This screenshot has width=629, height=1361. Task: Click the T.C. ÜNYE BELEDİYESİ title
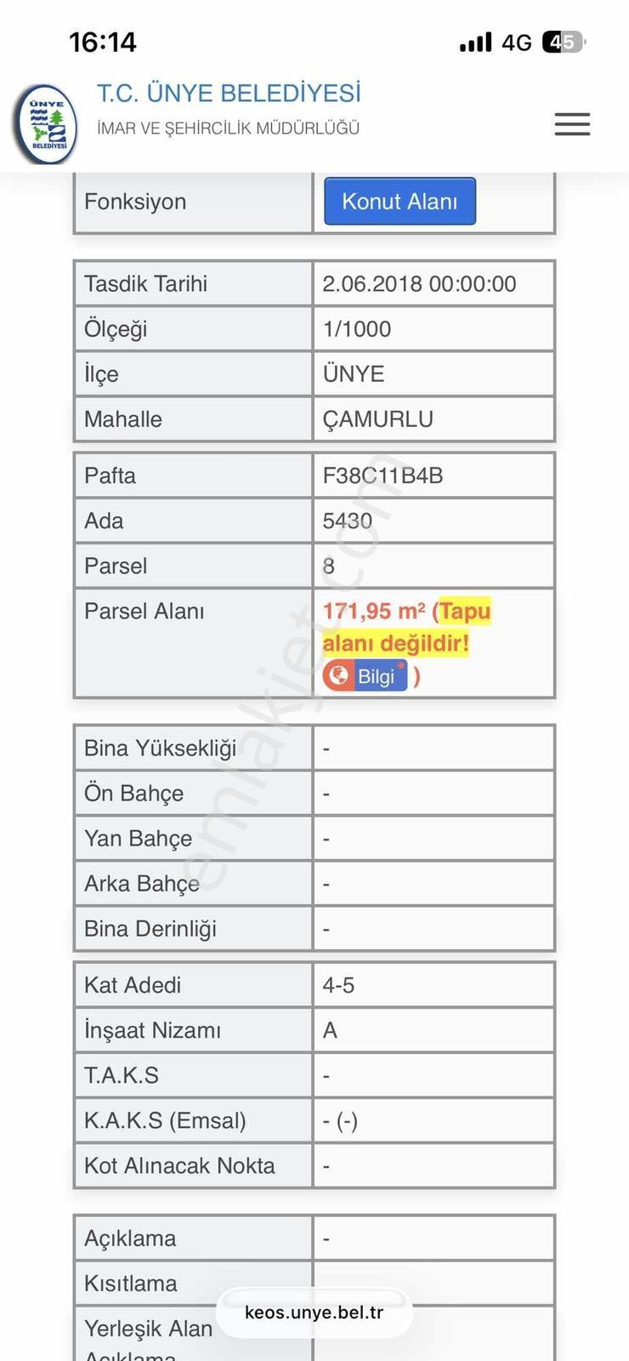[x=229, y=93]
